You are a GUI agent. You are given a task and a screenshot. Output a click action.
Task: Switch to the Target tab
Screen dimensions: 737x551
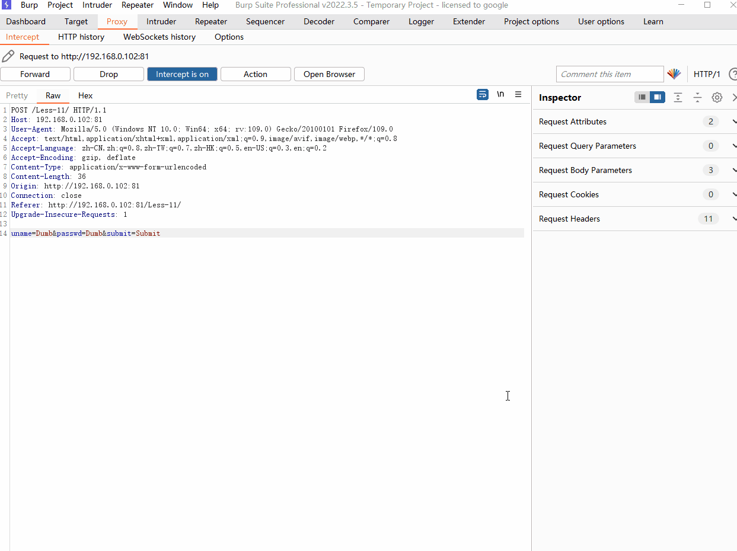coord(76,21)
